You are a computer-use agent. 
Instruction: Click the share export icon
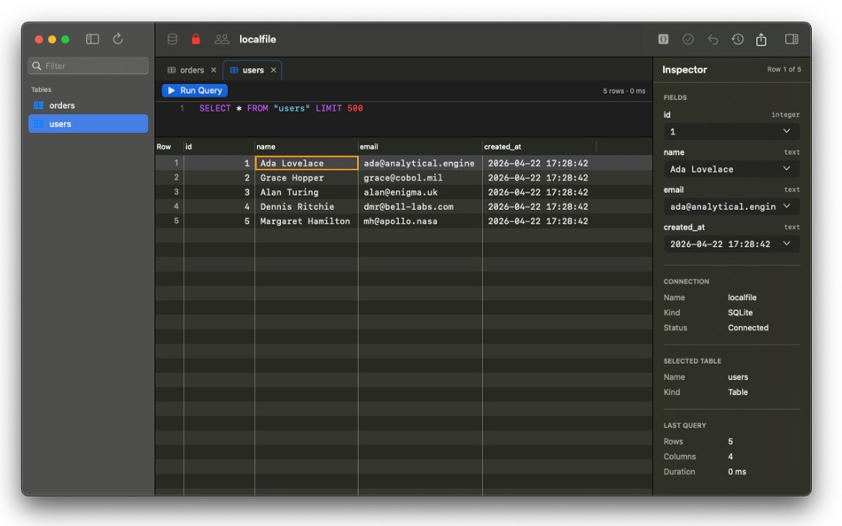761,39
